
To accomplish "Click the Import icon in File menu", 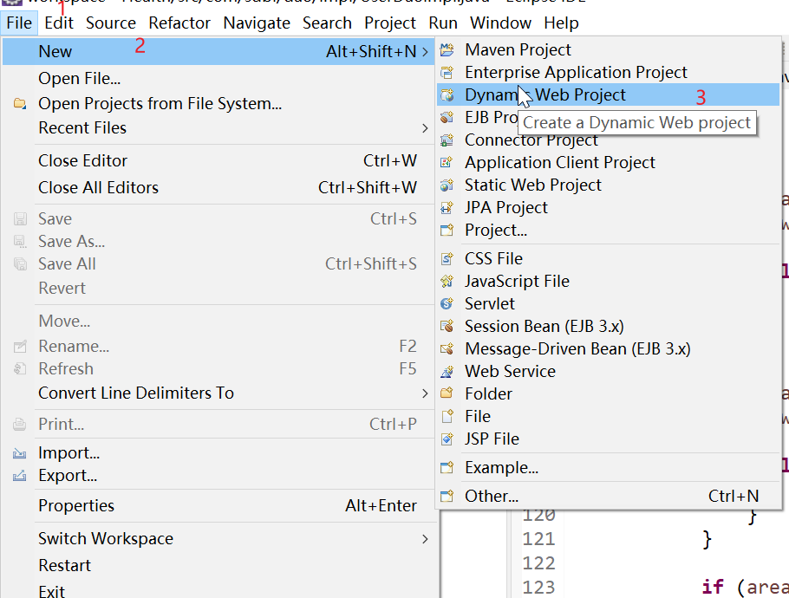I will [20, 453].
